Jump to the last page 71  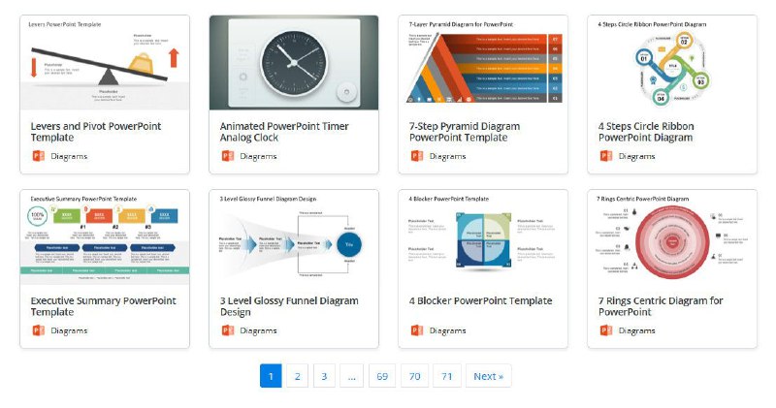click(x=447, y=376)
